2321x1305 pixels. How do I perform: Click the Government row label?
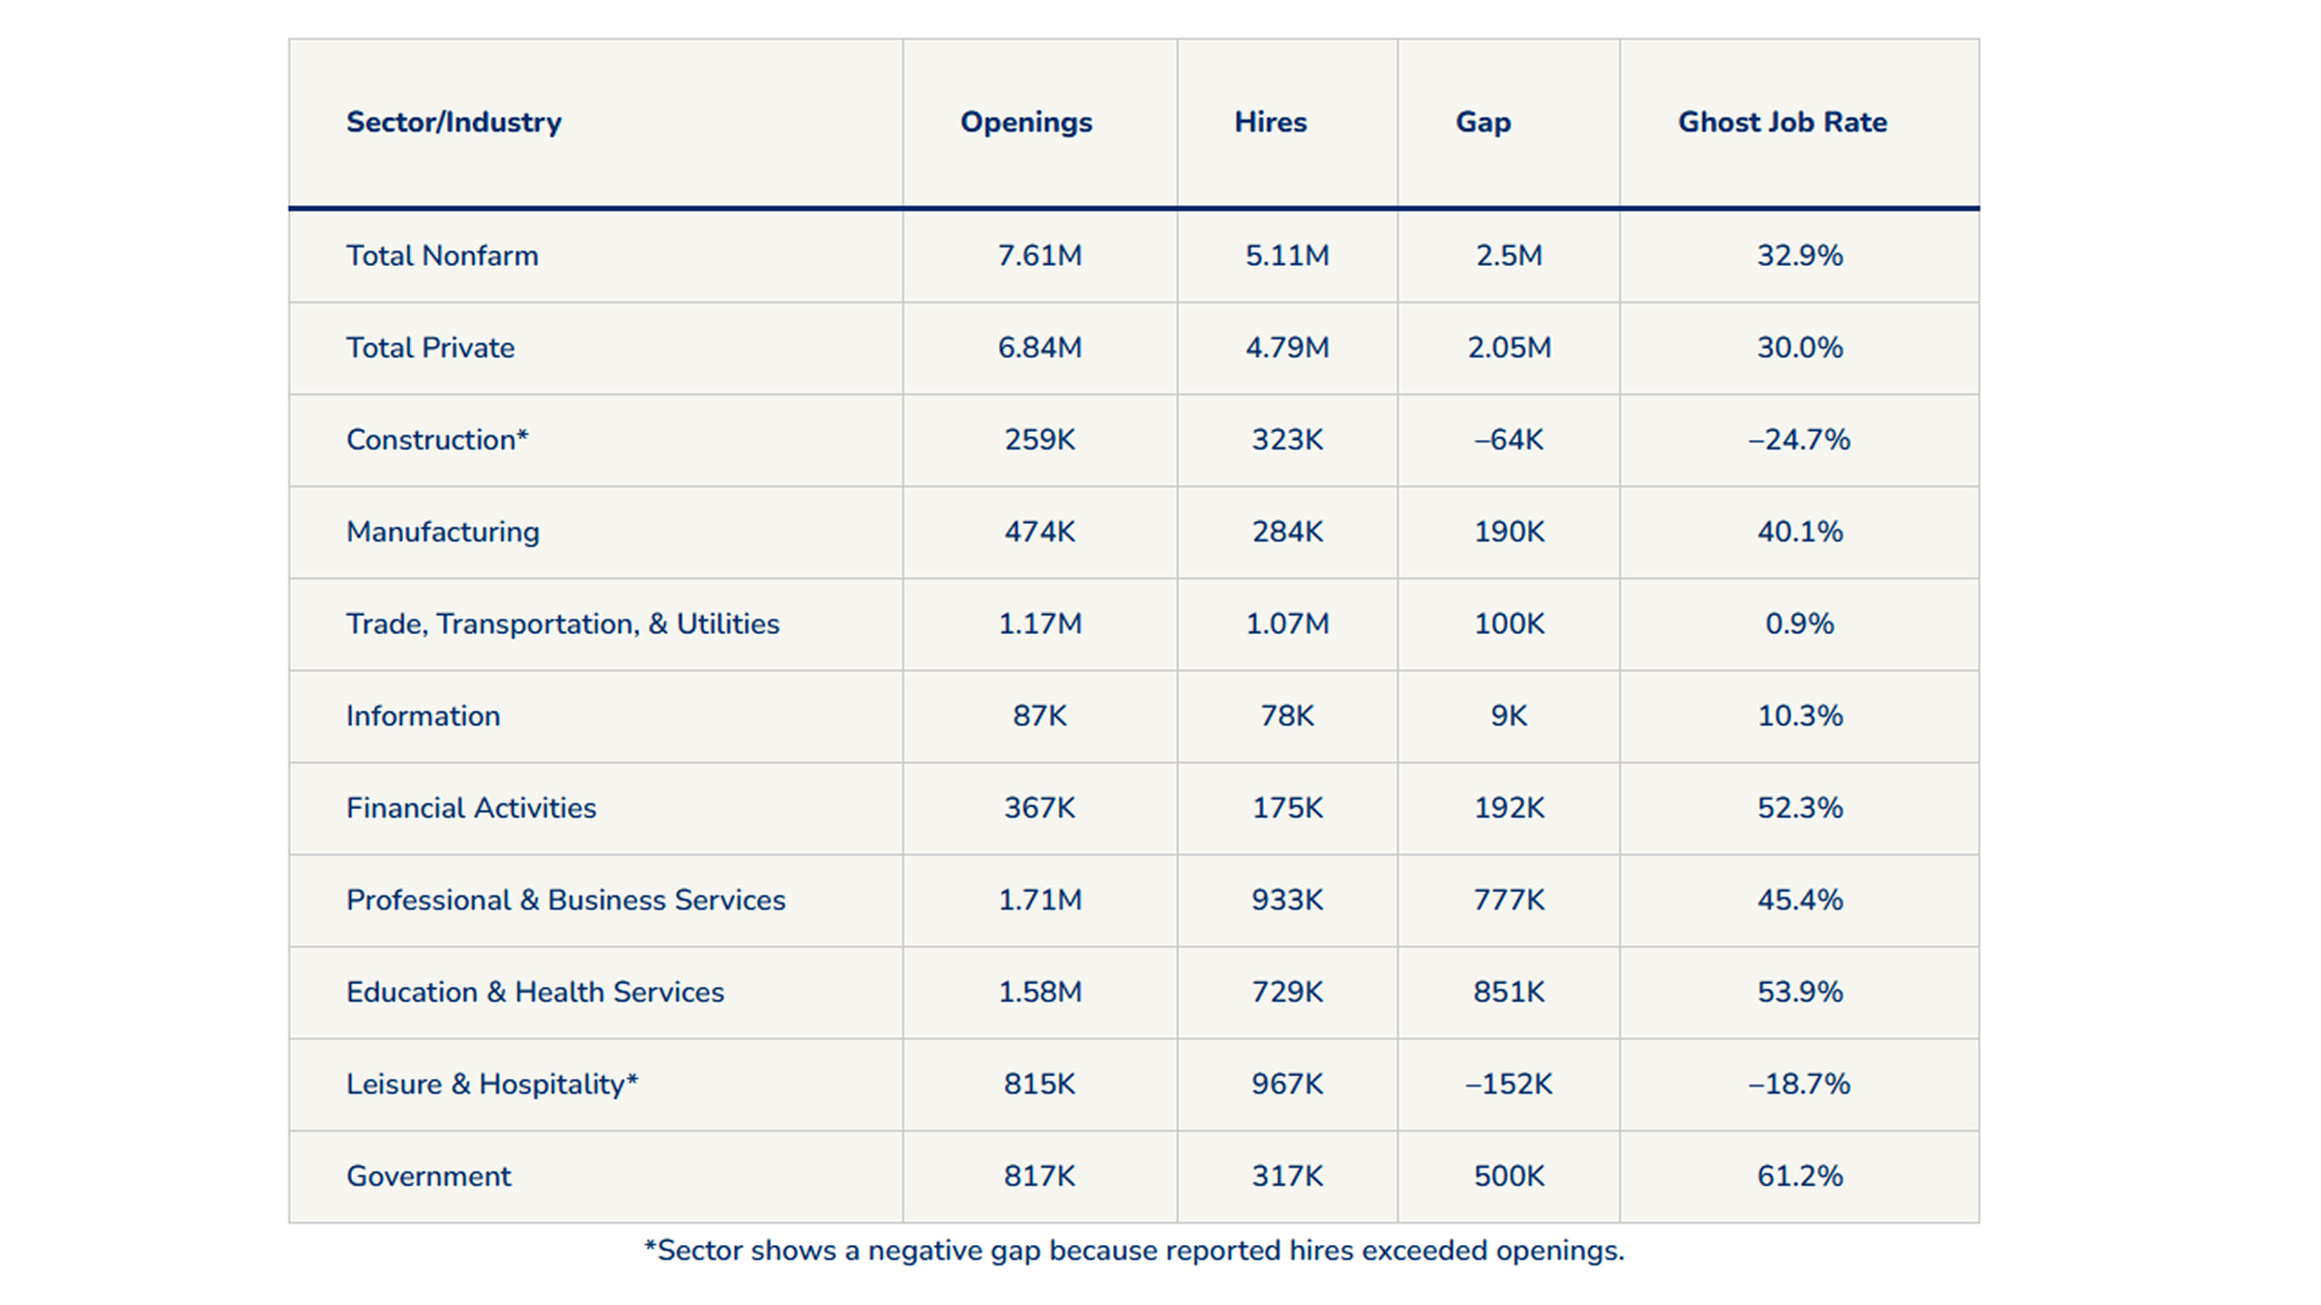click(428, 1176)
